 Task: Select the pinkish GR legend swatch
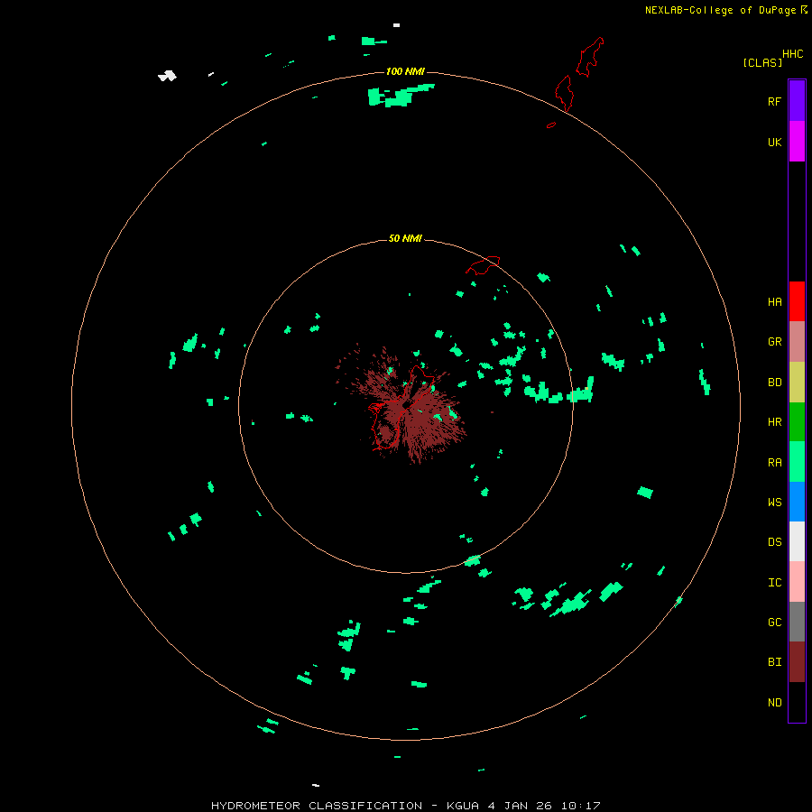point(797,341)
